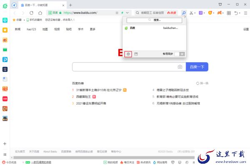
Task: Click the 手机收藏夹 bookmark link
Action: point(34,20)
